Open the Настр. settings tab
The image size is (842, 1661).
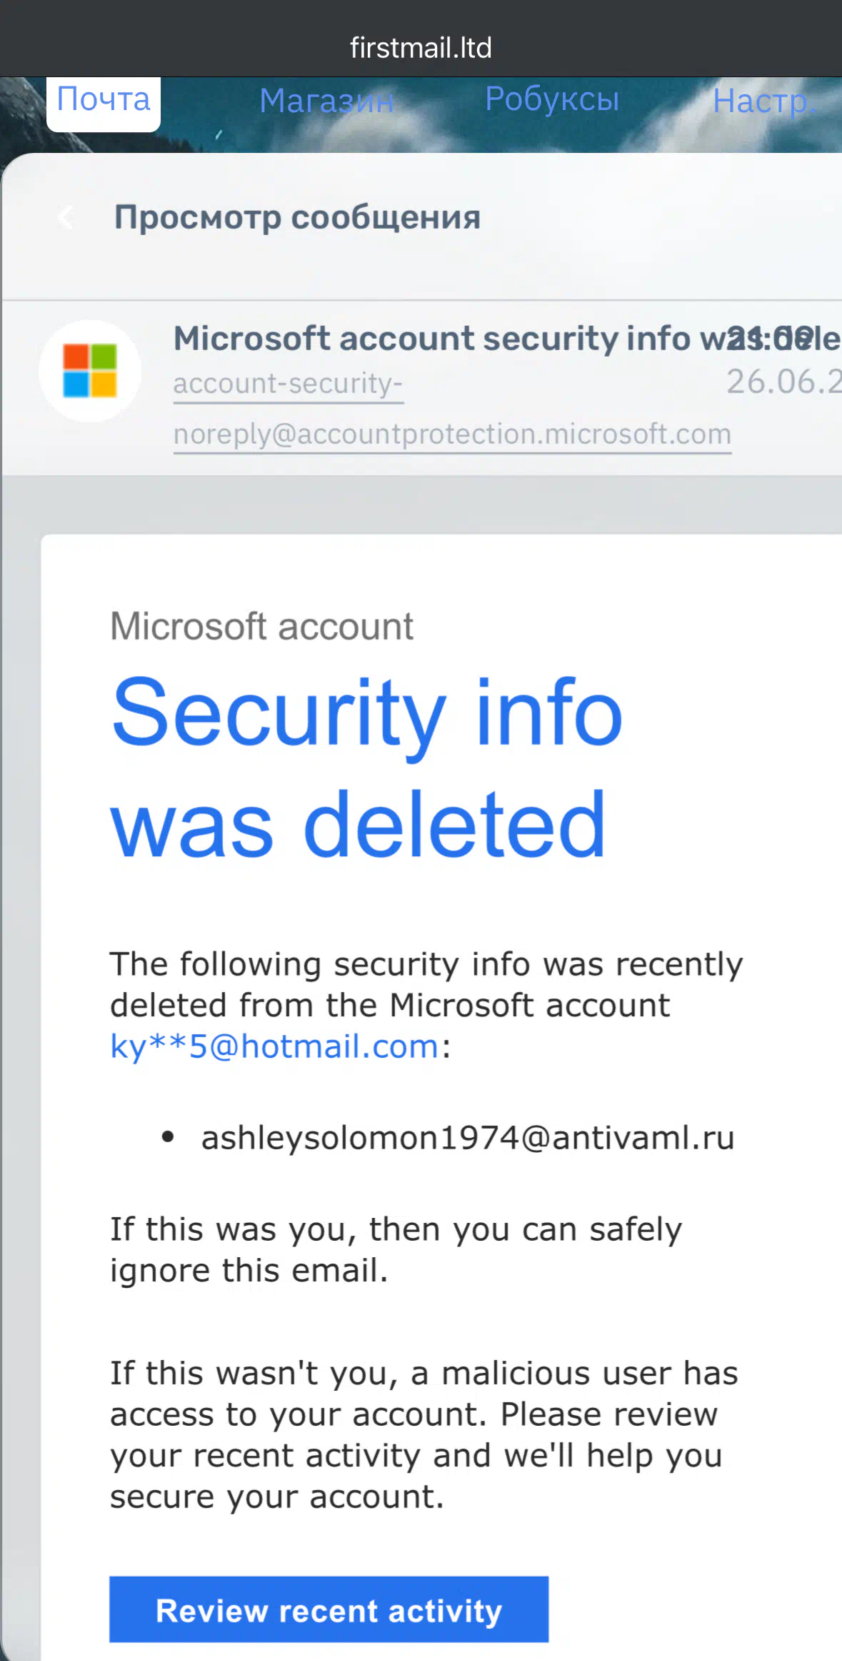765,101
